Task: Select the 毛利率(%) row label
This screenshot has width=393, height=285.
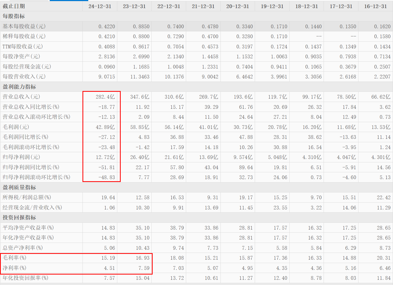Action: (x=14, y=258)
